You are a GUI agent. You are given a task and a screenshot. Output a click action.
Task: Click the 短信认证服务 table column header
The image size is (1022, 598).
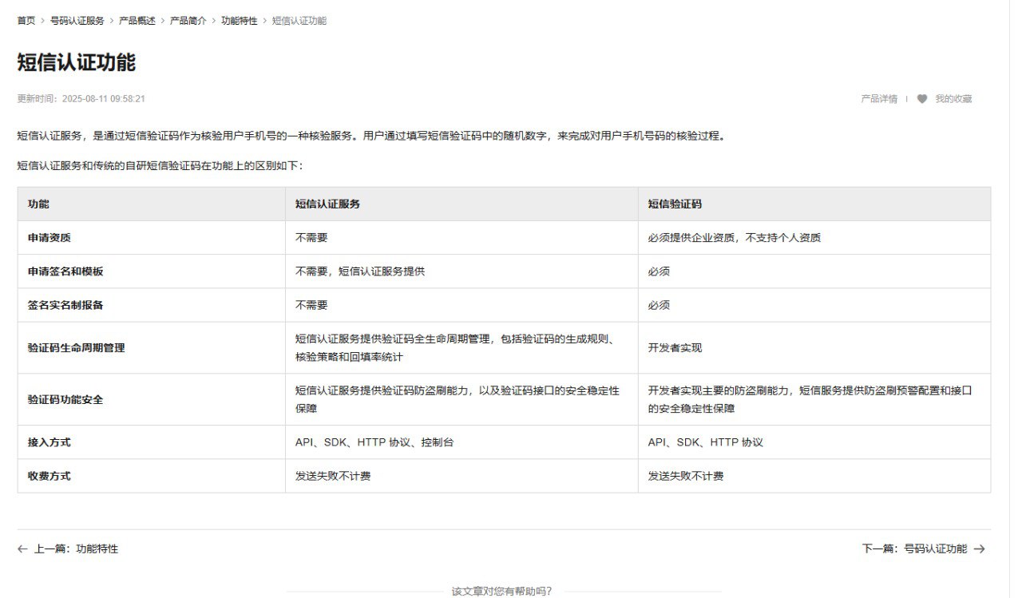[x=327, y=204]
